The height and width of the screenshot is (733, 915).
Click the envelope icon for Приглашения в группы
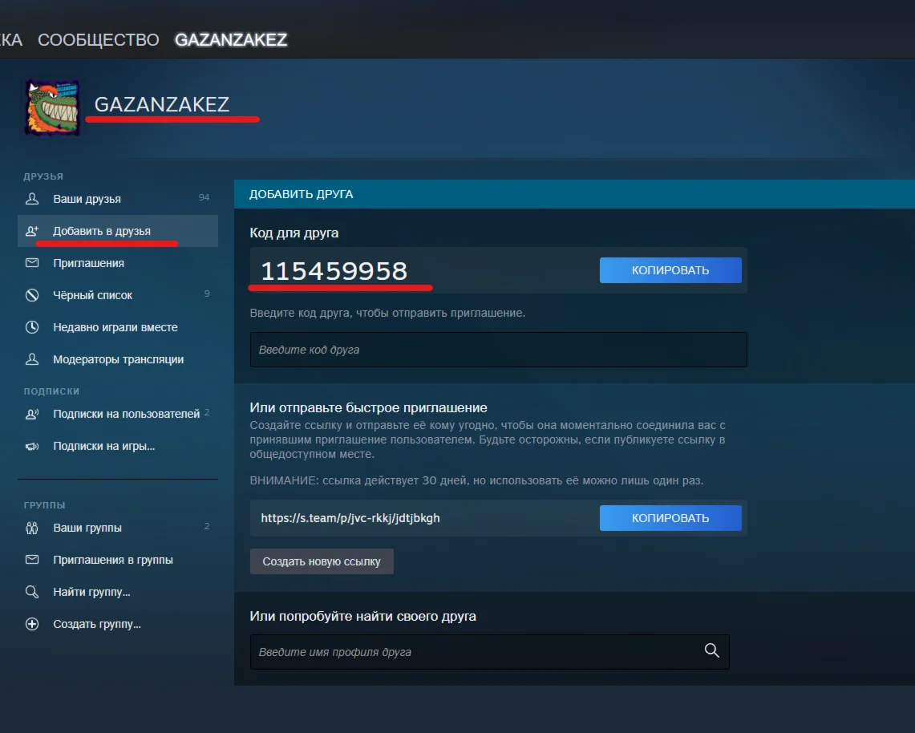pyautogui.click(x=32, y=561)
